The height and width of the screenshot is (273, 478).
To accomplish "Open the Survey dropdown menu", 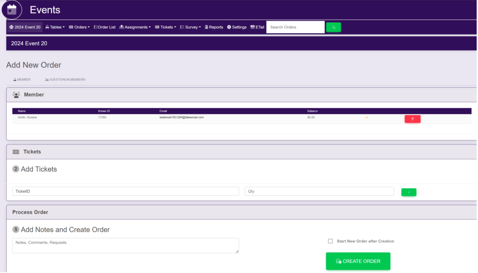I will (x=190, y=27).
